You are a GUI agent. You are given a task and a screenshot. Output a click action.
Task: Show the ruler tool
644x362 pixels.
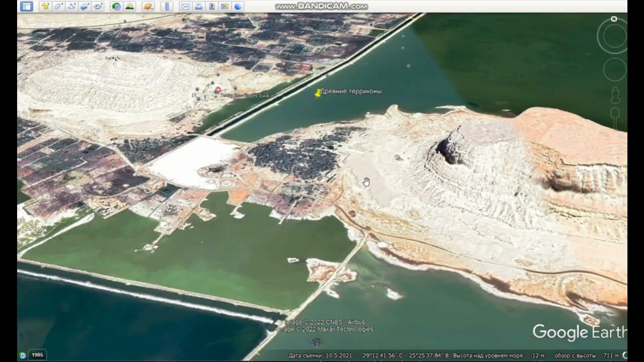[x=167, y=7]
